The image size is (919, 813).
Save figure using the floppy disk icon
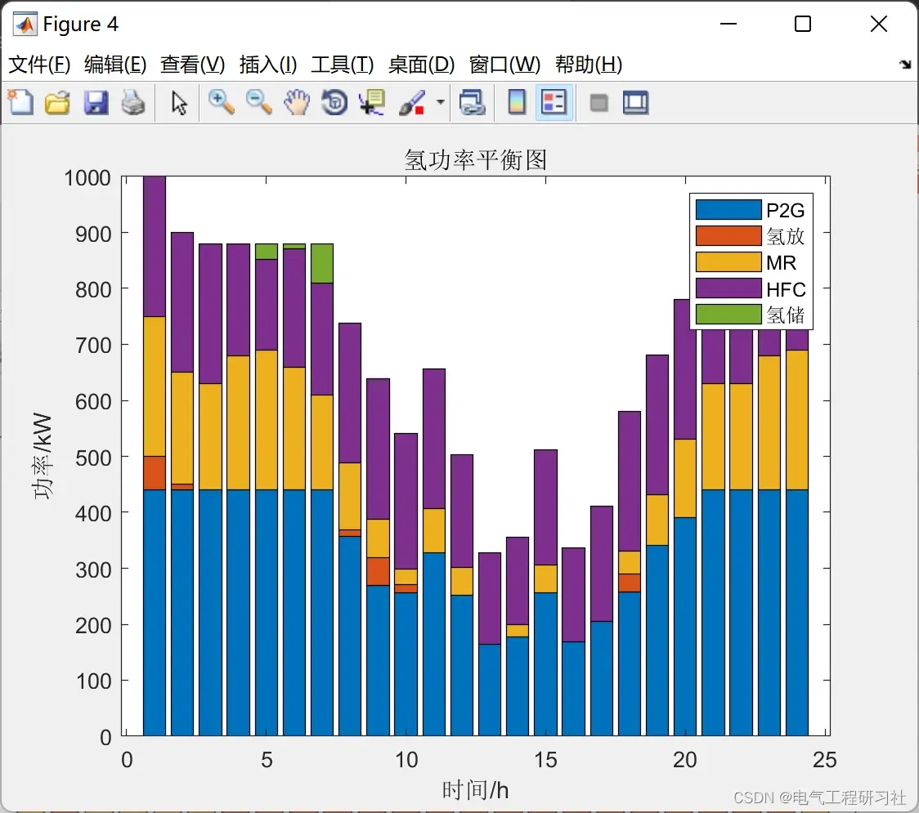pos(96,102)
